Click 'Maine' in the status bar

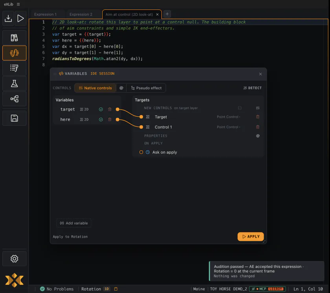199,289
